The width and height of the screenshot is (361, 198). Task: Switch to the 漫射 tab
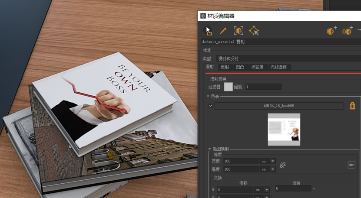(210, 67)
